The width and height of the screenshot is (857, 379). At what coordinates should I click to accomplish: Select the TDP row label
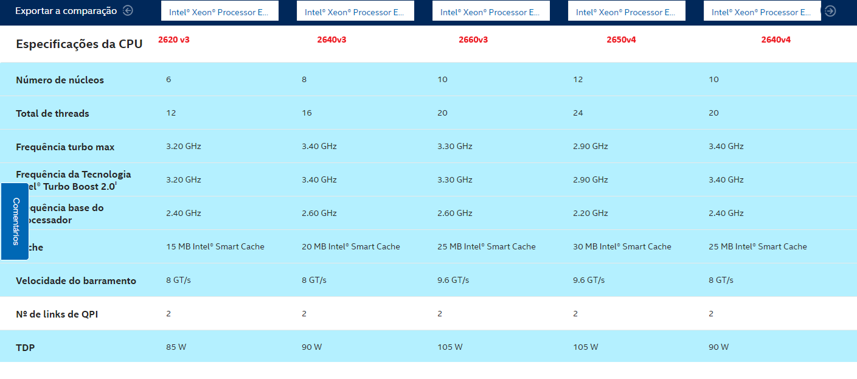pyautogui.click(x=25, y=347)
